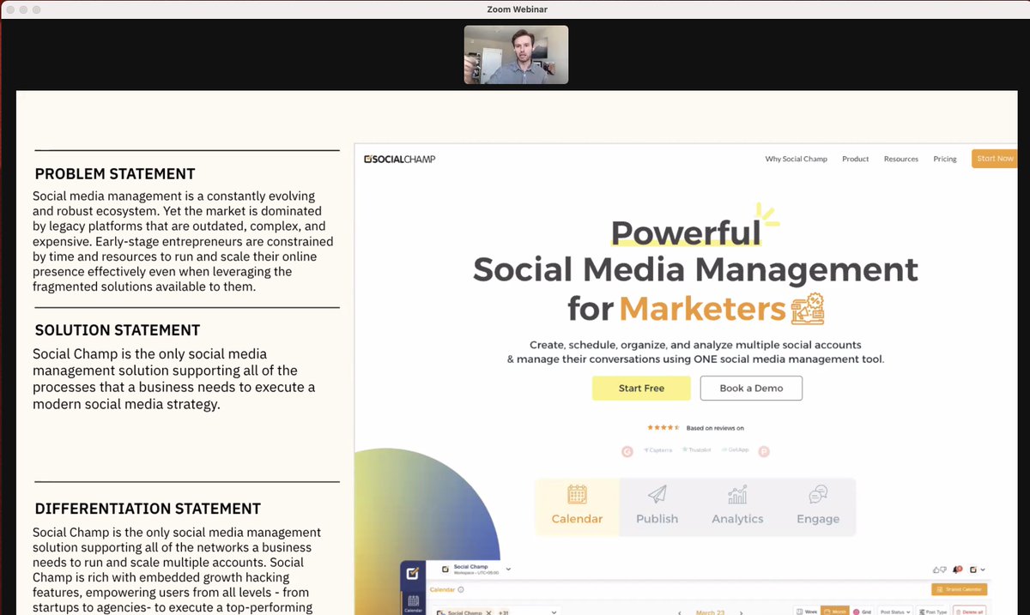Click the orange Start Now button
This screenshot has width=1030, height=615.
(994, 159)
